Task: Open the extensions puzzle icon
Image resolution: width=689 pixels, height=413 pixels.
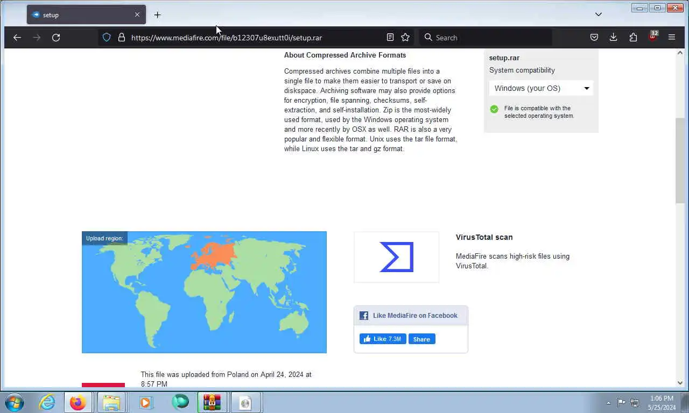Action: [633, 37]
